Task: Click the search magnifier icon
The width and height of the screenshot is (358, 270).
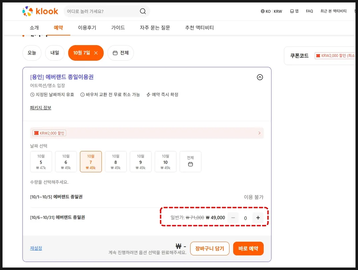Action: point(143,11)
